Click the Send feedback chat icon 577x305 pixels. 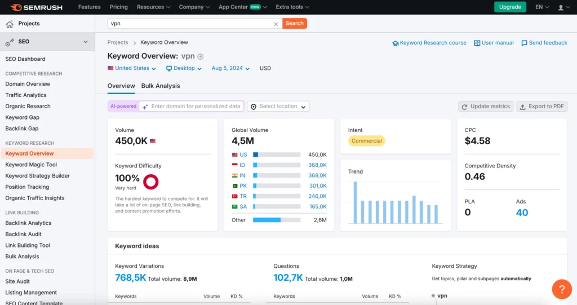click(x=524, y=43)
